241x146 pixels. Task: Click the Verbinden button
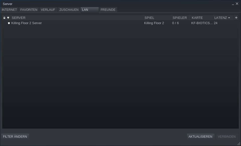pos(226,137)
